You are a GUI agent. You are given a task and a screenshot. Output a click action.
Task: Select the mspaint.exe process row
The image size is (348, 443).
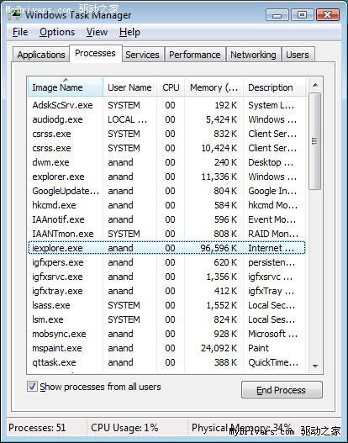[166, 348]
